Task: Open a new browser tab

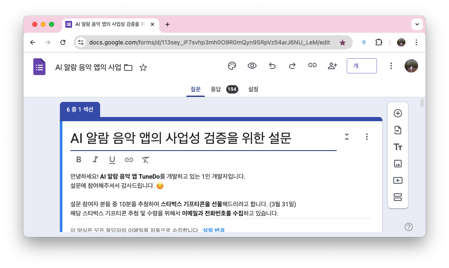Action: click(x=168, y=24)
